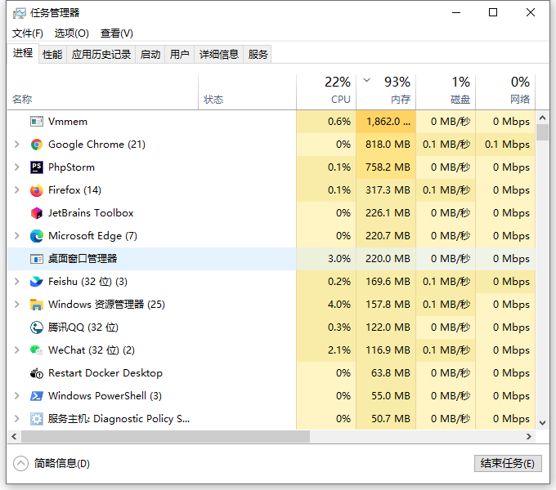This screenshot has height=490, width=556.
Task: Click the vertical scrollbar down arrow
Action: click(x=542, y=423)
